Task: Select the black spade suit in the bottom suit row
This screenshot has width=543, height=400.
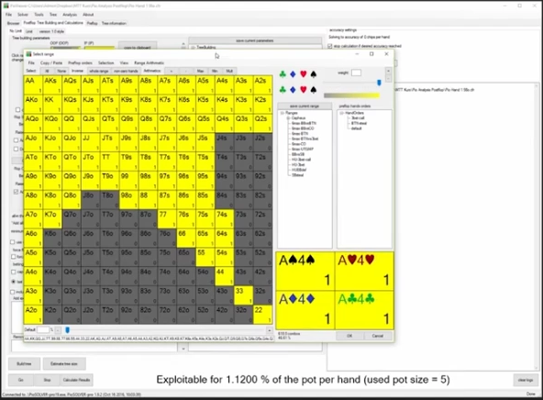Action: (x=314, y=90)
